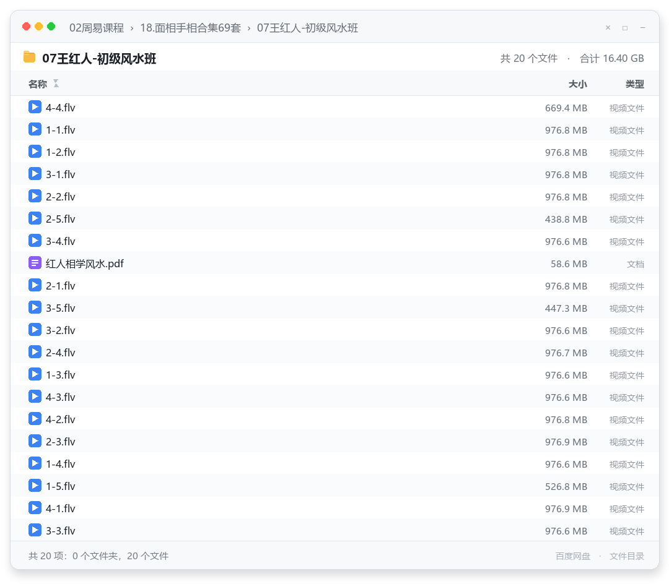This screenshot has height=584, width=669.
Task: Click the video icon for 2-1.flv
Action: point(35,285)
